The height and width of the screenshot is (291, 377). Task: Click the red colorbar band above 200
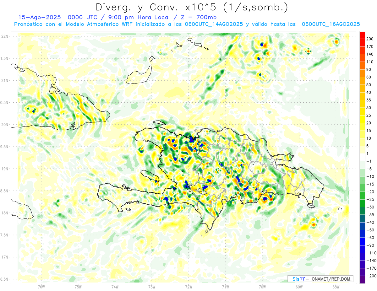[362, 35]
